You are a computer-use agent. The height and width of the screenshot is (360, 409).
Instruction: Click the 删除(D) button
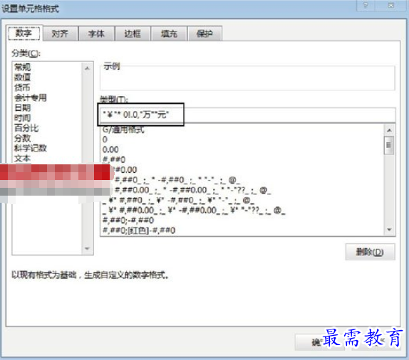click(x=370, y=252)
